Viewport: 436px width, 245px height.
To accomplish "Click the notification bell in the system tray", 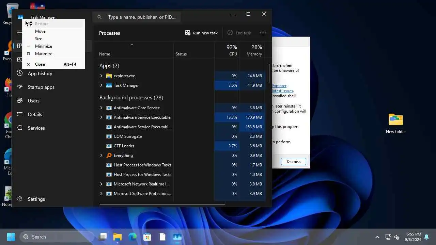I will click(x=426, y=237).
